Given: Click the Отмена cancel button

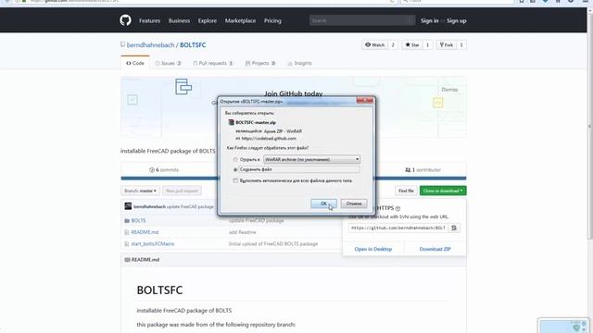Looking at the screenshot, I should click(x=354, y=203).
